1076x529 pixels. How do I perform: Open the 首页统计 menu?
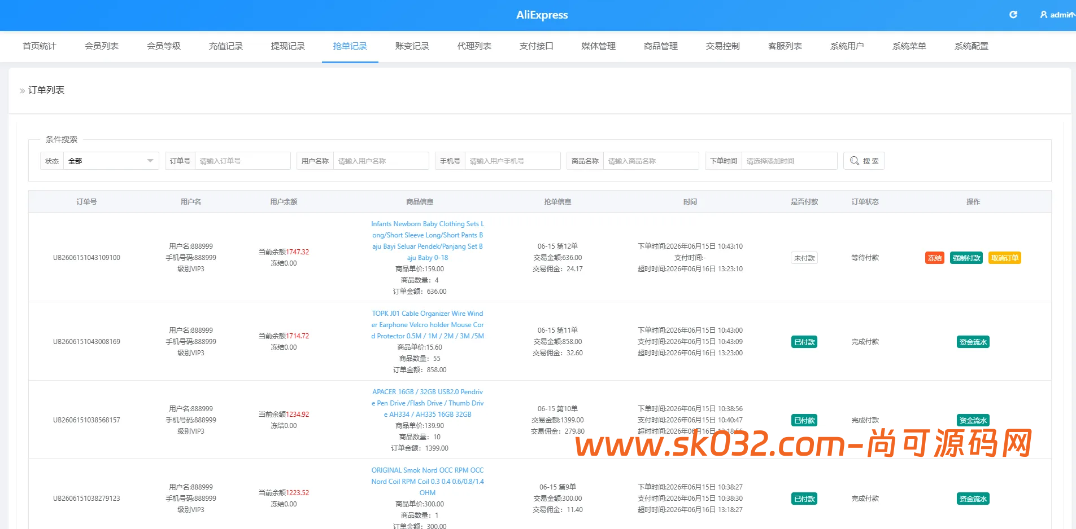(40, 46)
